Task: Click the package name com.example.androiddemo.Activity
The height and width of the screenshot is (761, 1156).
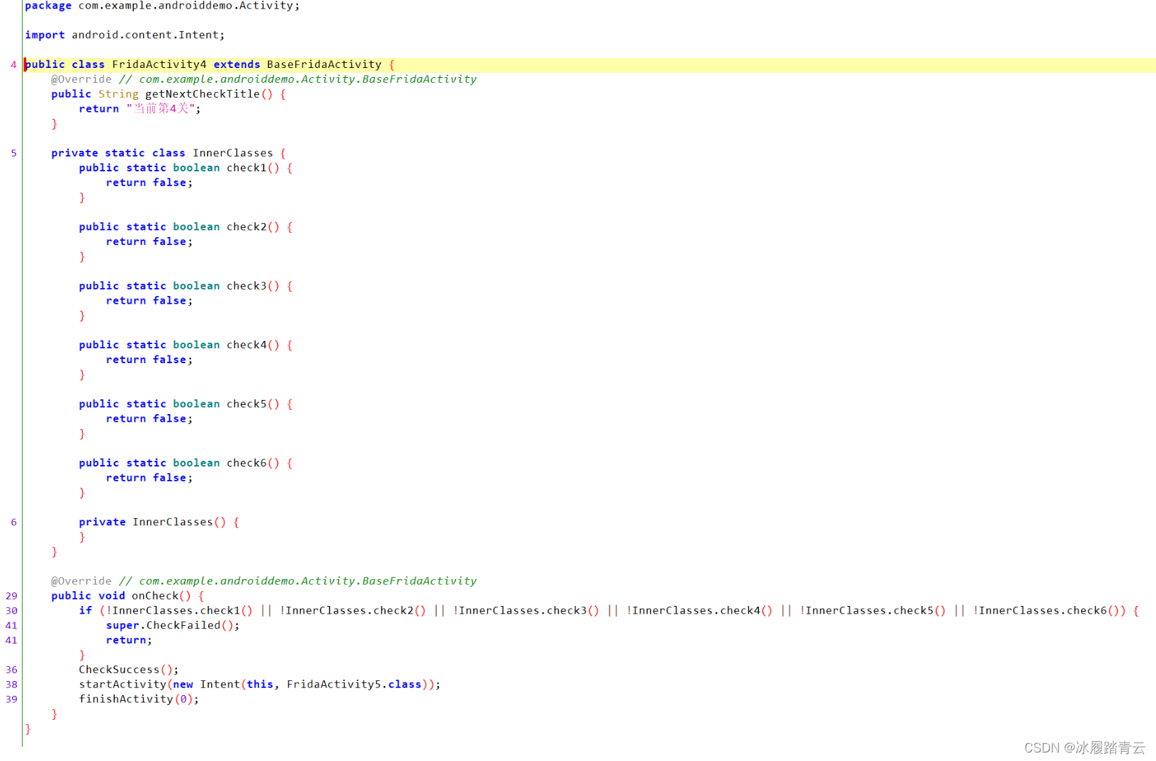Action: click(187, 6)
